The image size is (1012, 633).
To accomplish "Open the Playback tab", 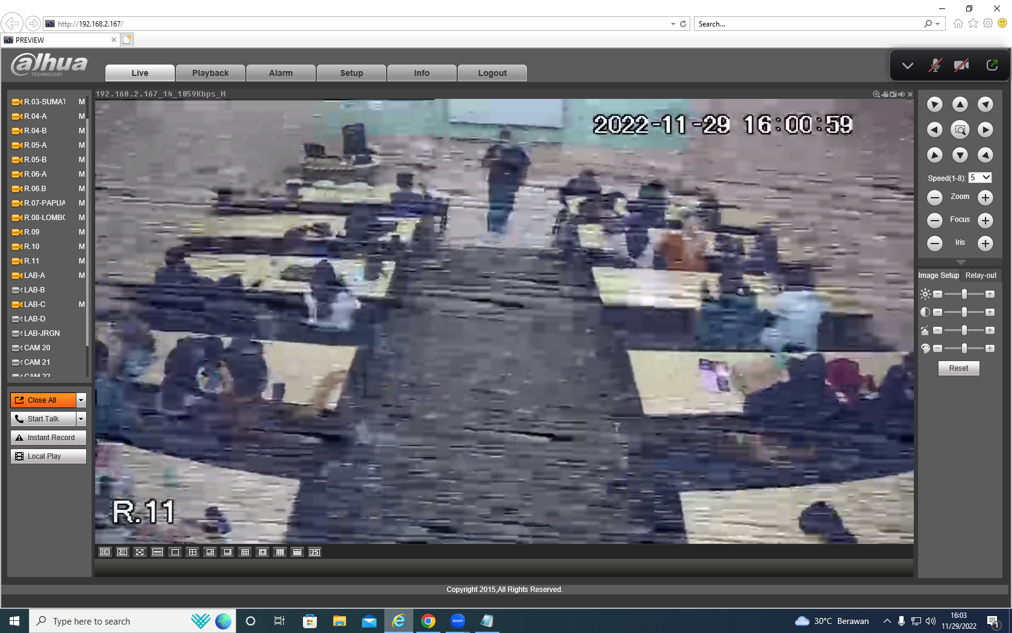I will pyautogui.click(x=210, y=73).
